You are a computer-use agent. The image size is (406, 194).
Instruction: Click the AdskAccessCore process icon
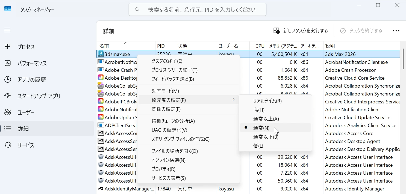coord(101,133)
